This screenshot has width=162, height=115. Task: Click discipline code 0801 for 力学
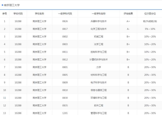(65, 67)
